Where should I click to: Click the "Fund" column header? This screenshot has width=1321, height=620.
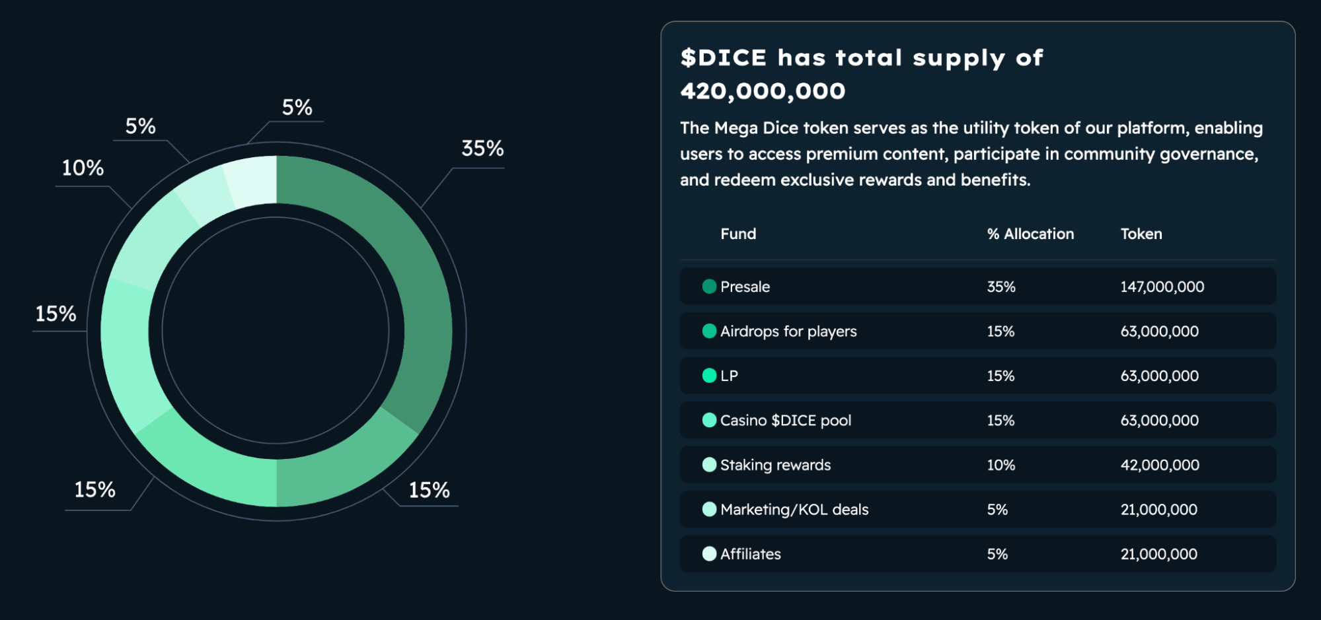pyautogui.click(x=738, y=234)
